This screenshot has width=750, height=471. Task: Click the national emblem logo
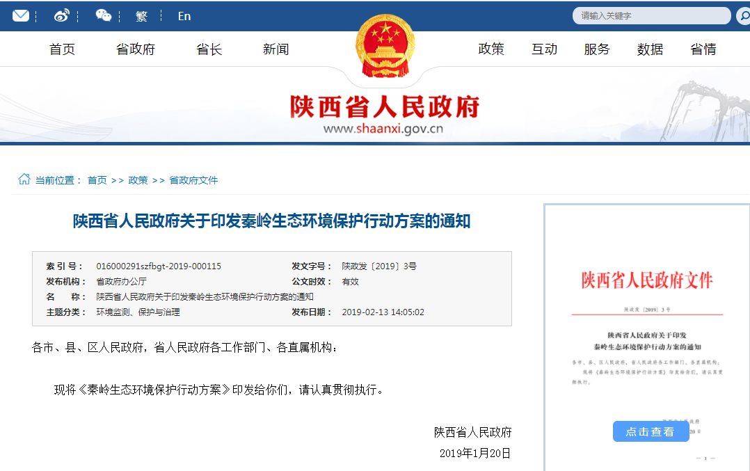coord(384,47)
